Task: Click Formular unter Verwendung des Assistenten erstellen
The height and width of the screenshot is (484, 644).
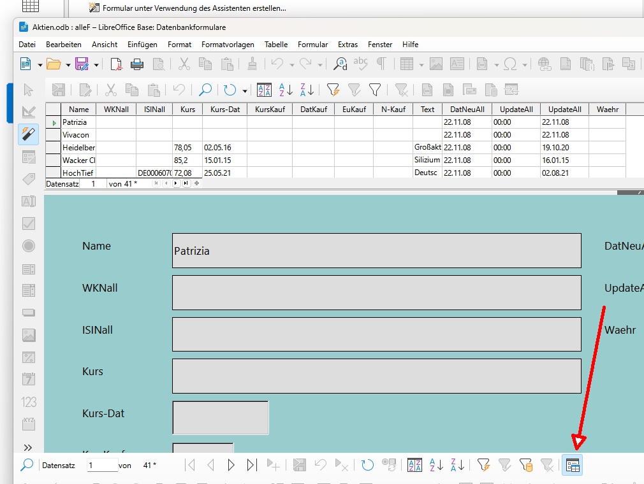Action: point(194,8)
